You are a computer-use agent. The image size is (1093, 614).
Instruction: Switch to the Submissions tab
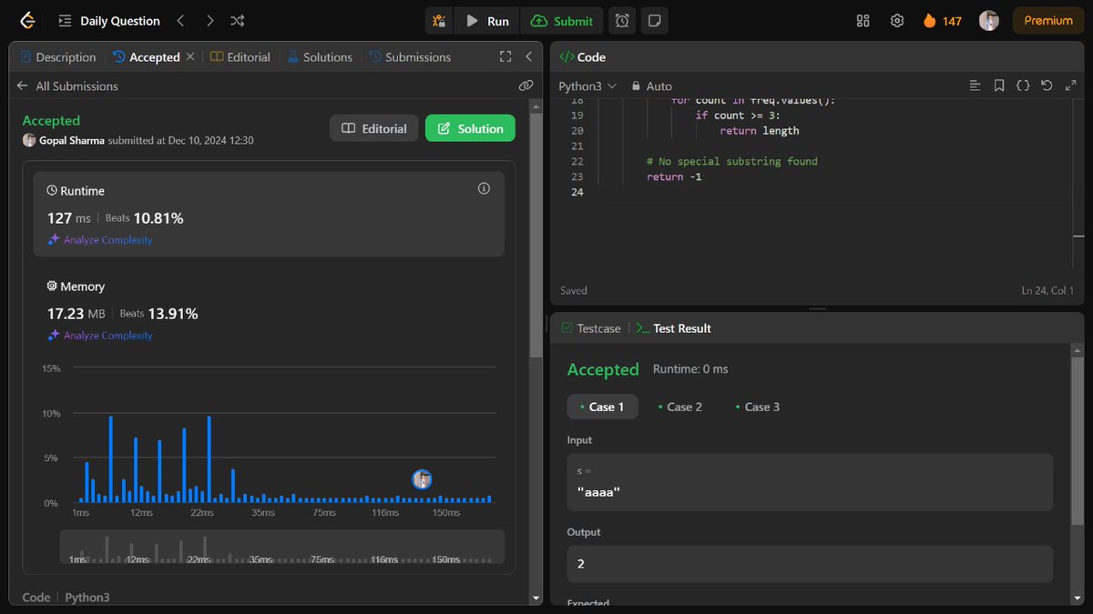pyautogui.click(x=410, y=56)
